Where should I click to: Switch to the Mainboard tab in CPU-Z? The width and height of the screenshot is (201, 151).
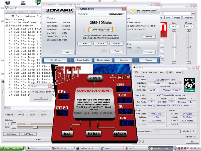(x=154, y=72)
